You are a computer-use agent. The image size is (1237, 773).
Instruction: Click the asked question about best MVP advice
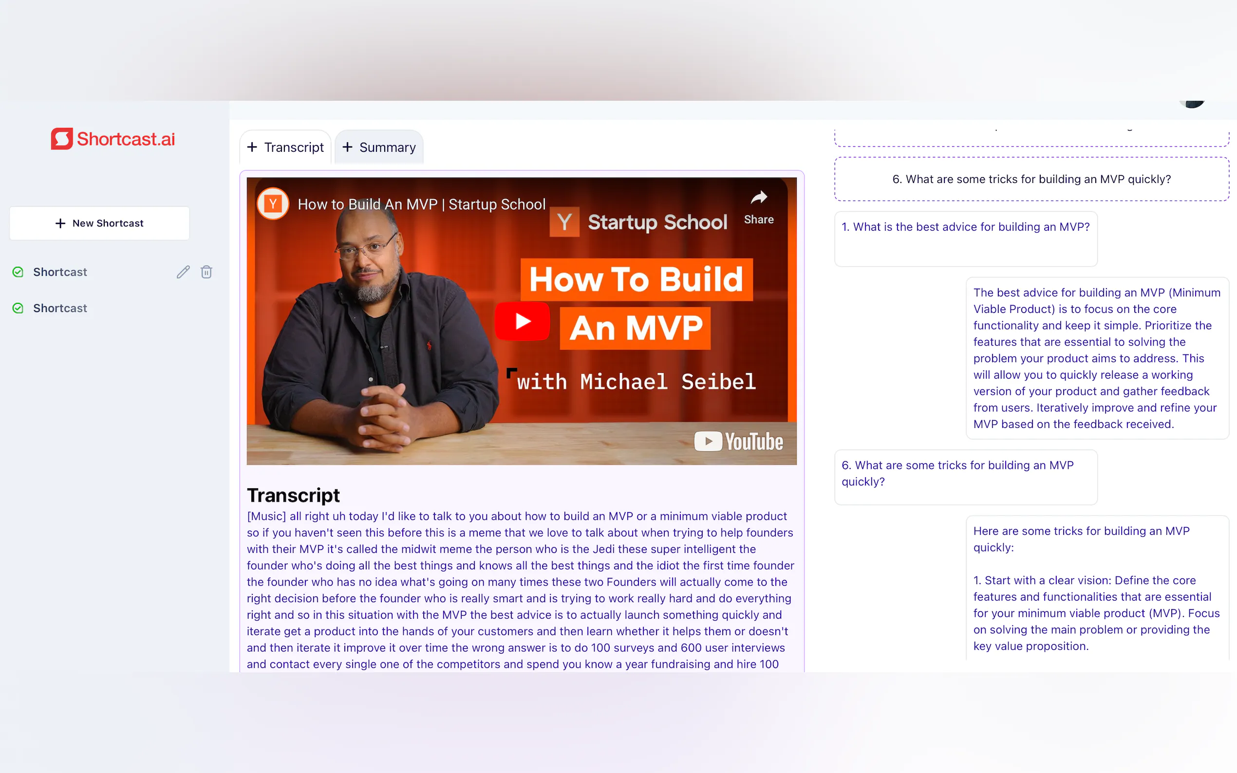(x=965, y=227)
